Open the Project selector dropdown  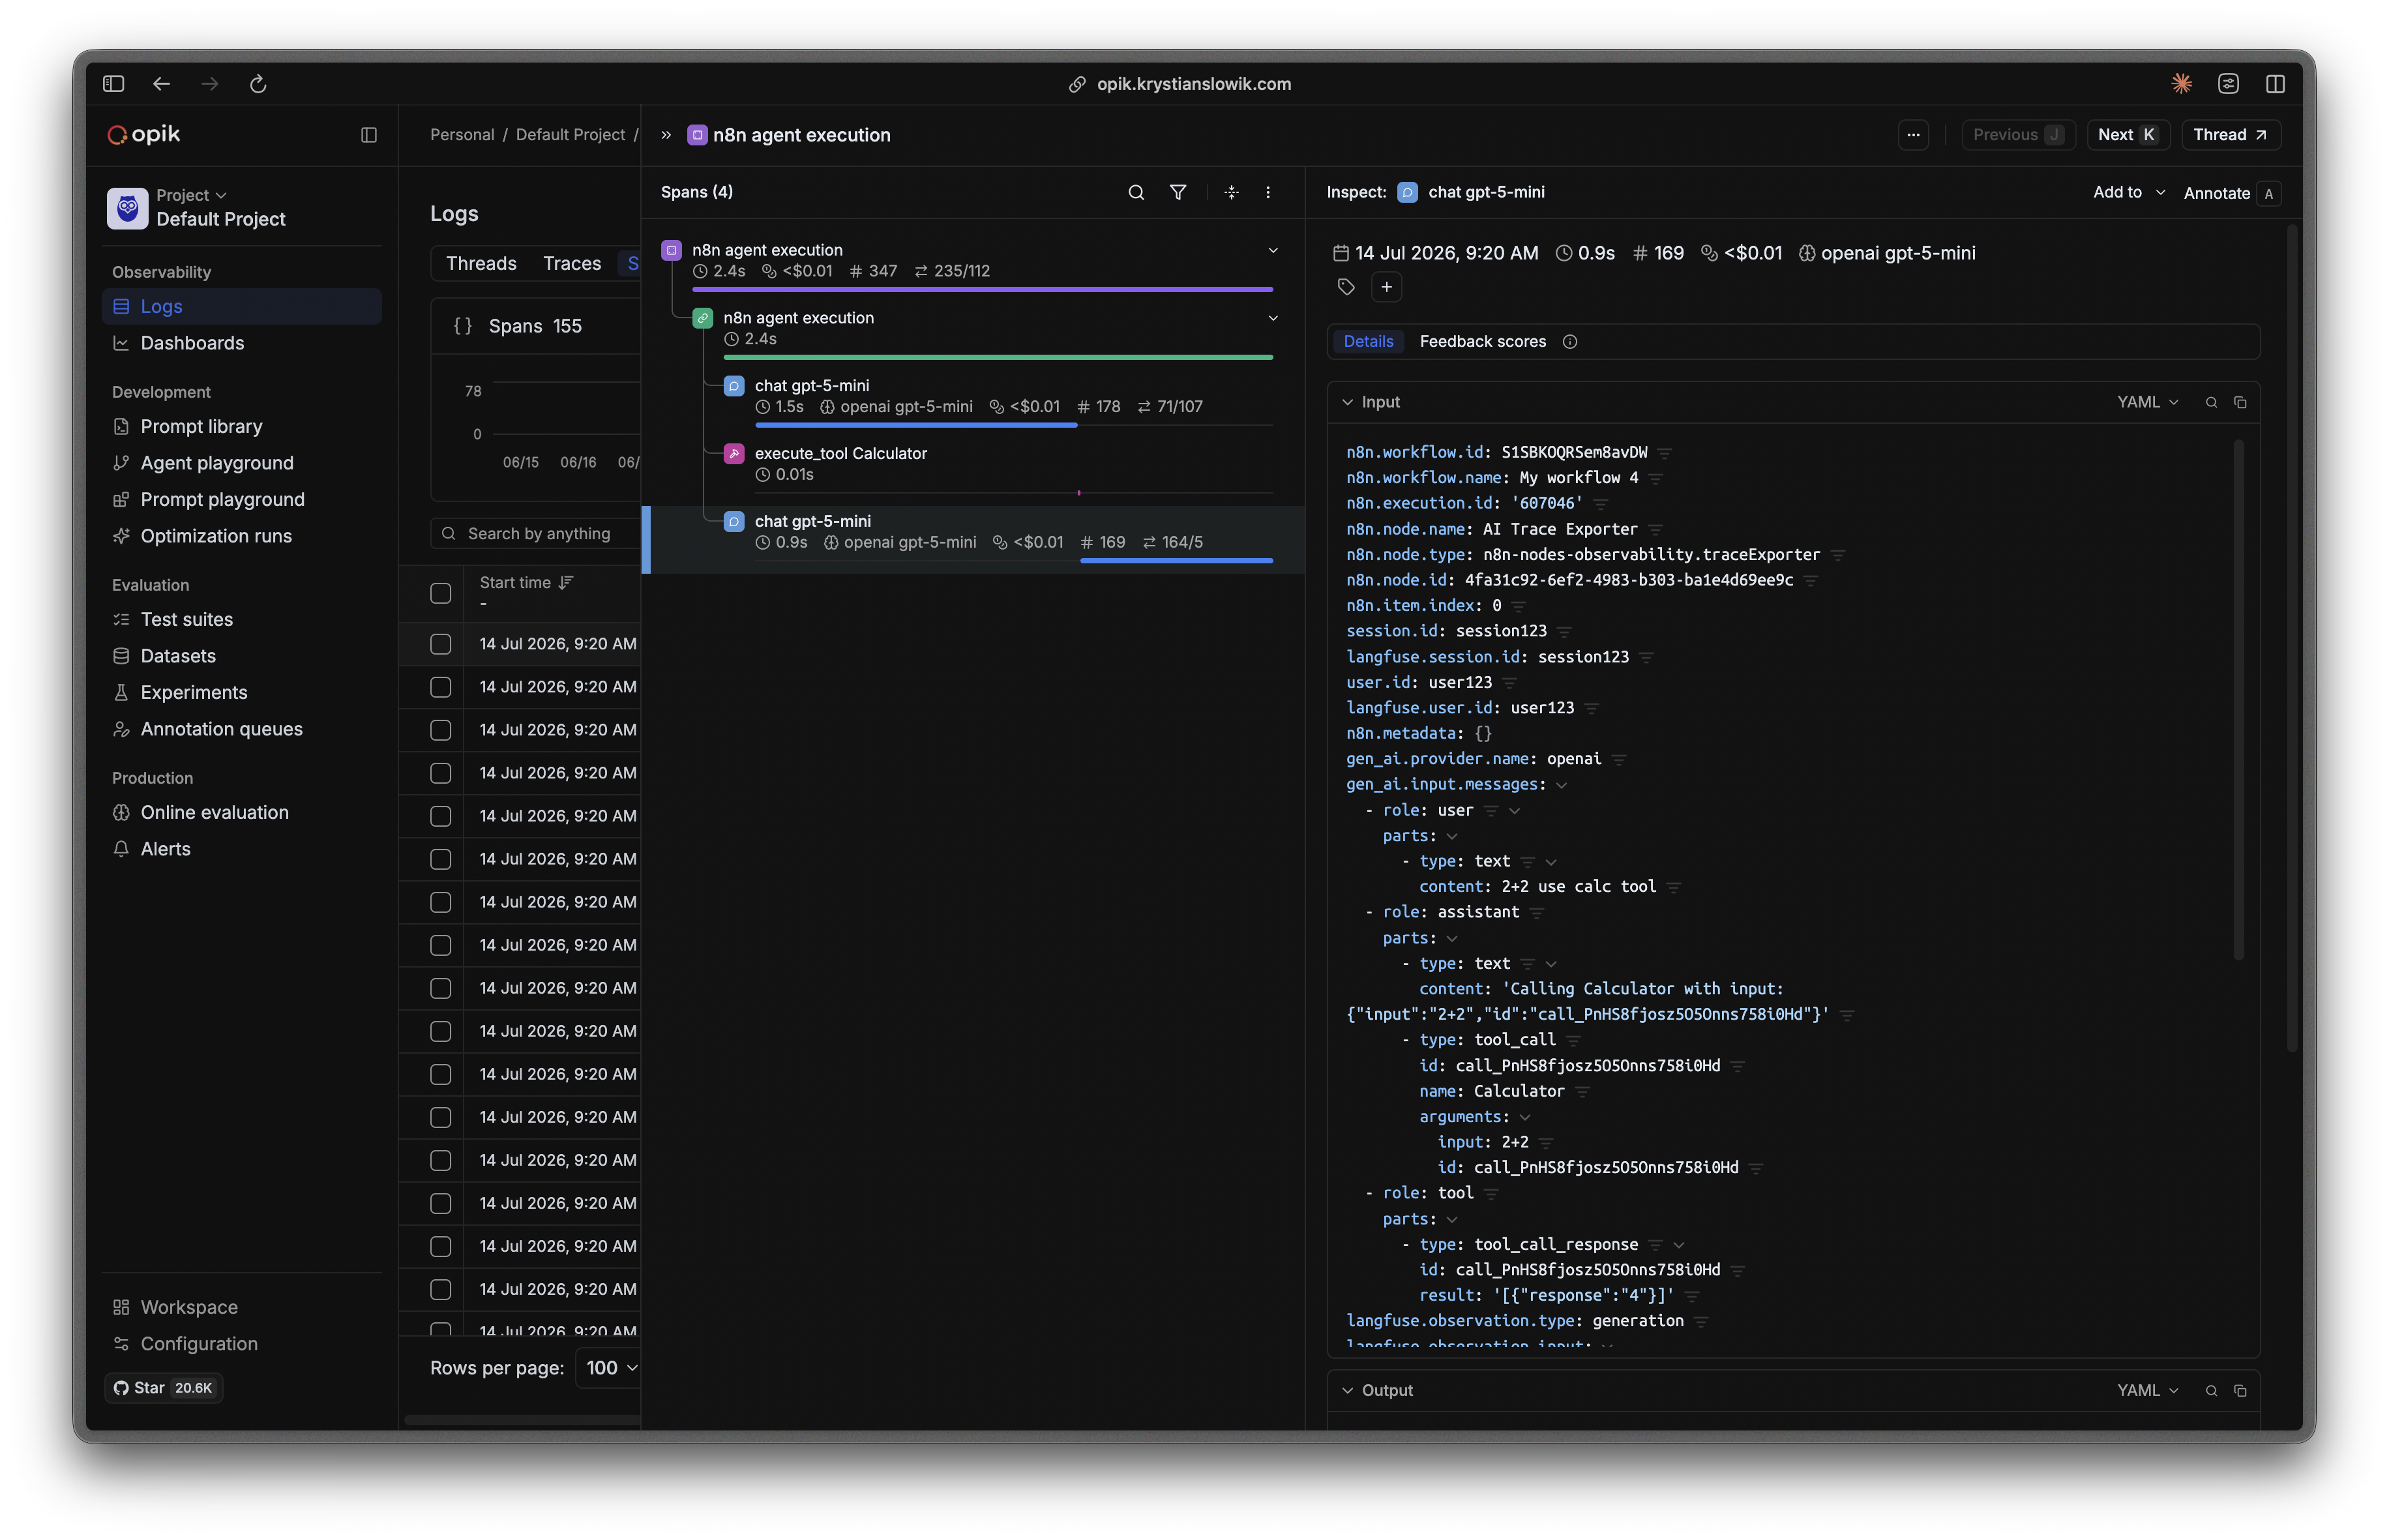pos(192,195)
